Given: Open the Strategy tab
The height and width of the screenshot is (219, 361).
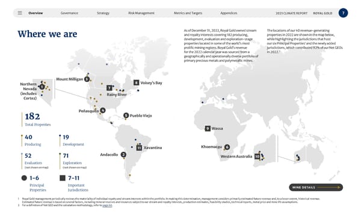Looking at the screenshot, I should point(103,13).
